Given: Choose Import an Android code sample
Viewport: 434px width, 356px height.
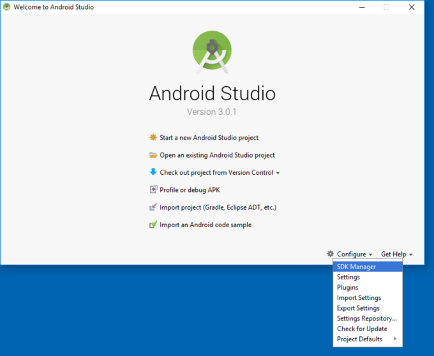Looking at the screenshot, I should point(206,225).
